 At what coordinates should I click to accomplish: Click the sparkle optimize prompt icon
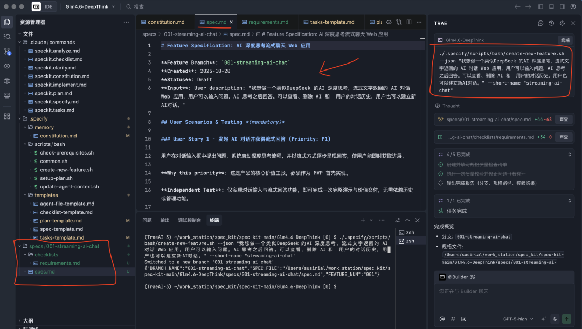[543, 319]
